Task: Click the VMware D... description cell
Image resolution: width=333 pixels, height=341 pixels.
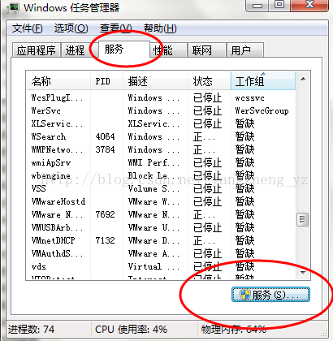Action: (154, 240)
